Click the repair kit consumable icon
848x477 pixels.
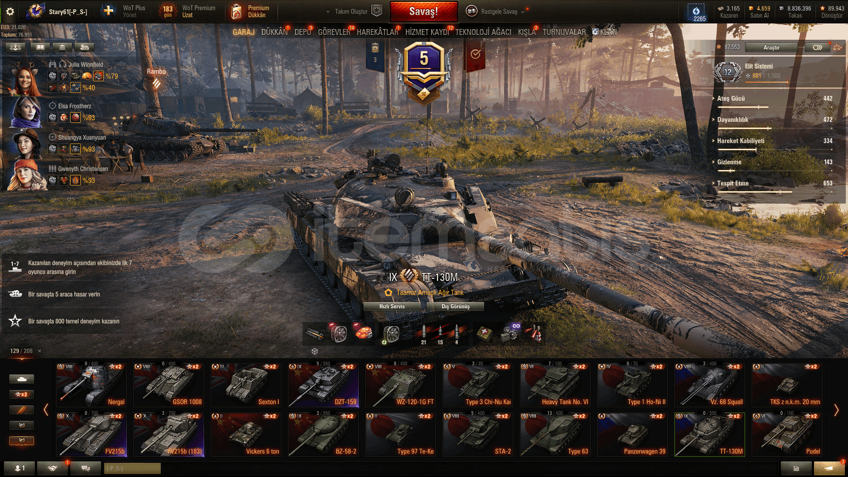click(510, 334)
